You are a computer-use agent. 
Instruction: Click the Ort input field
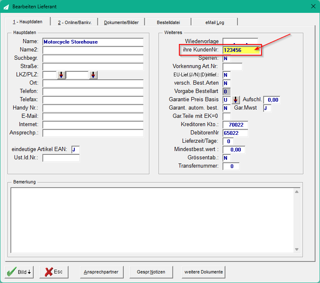click(93, 83)
